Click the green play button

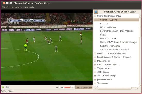[x=3, y=87]
